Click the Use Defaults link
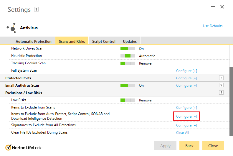233x156 pixels. [x=213, y=26]
